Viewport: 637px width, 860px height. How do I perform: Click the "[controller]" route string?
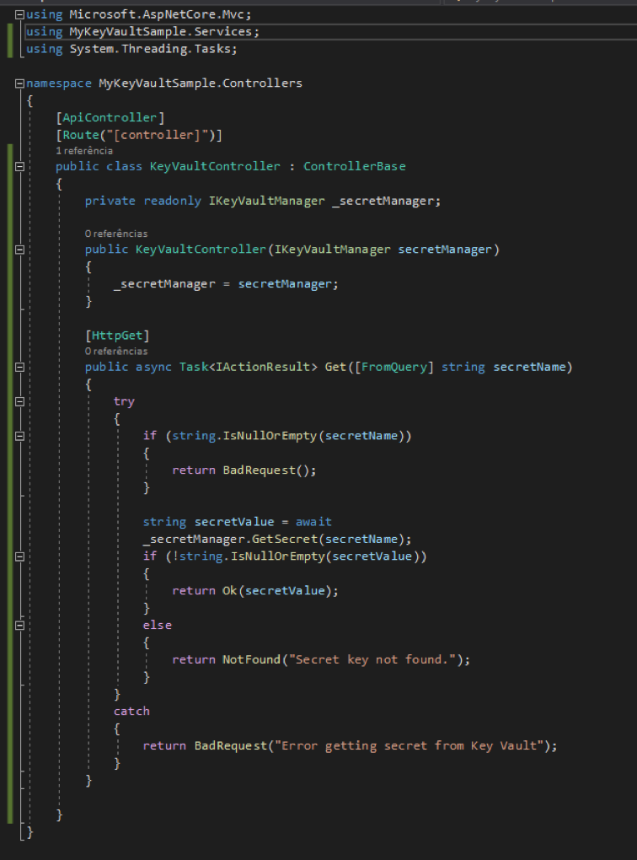tap(157, 135)
